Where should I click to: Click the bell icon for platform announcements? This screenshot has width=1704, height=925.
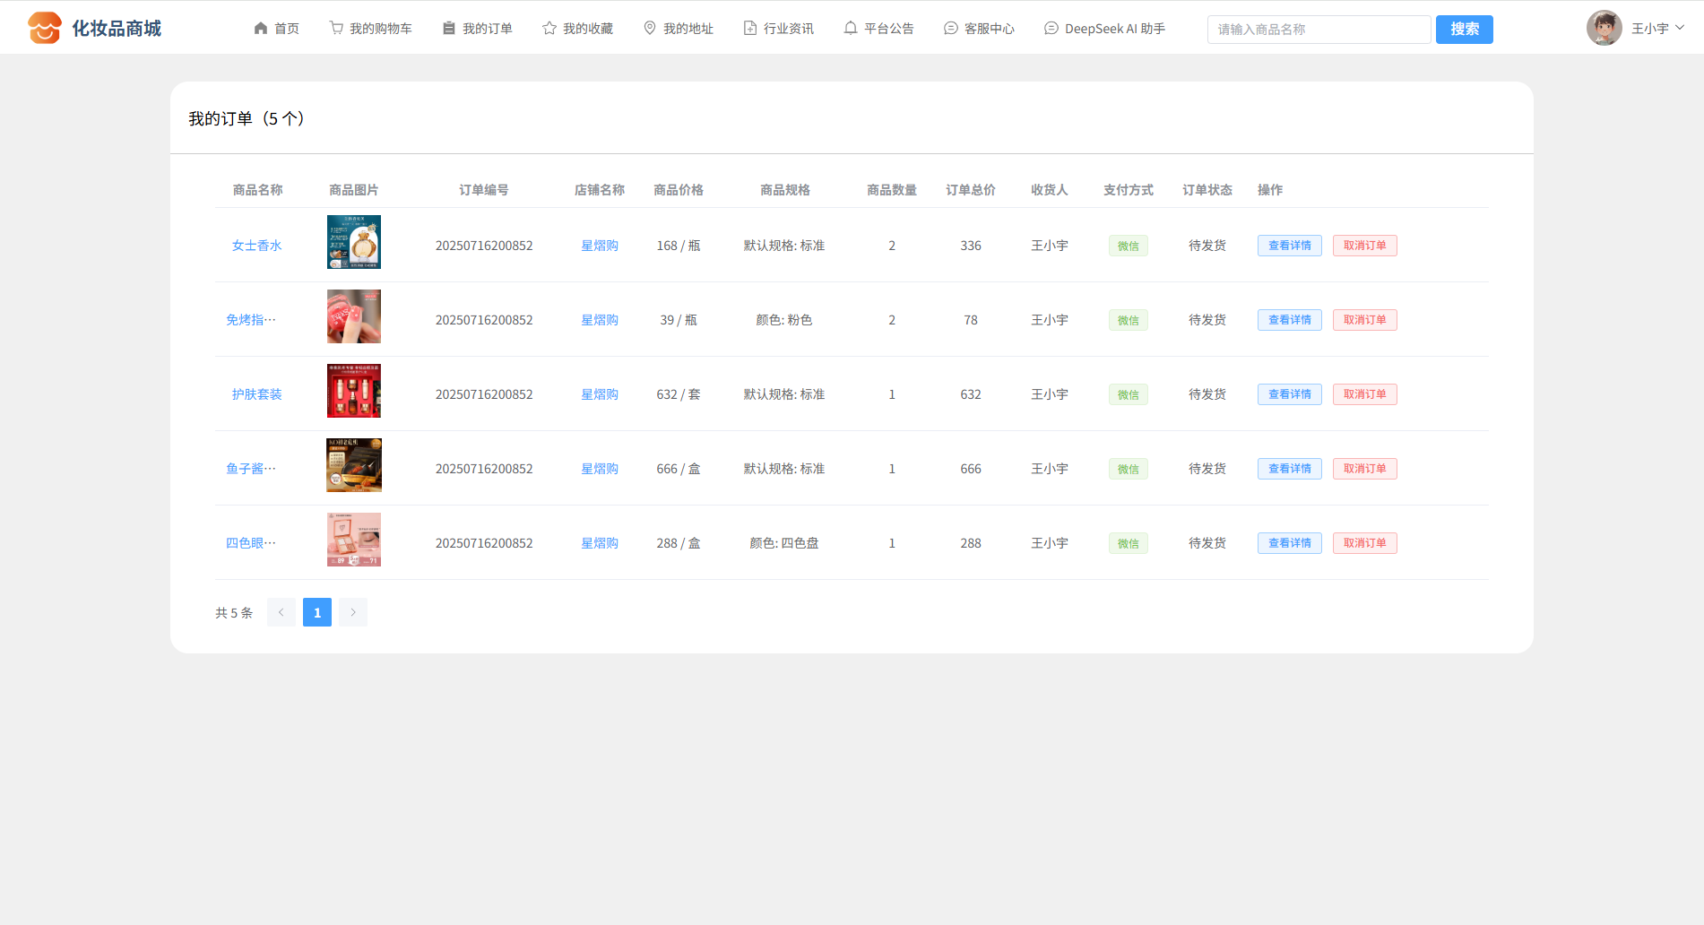[851, 29]
